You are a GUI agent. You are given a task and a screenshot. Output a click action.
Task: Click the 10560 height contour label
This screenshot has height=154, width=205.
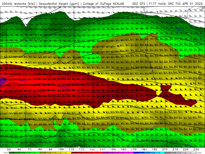click(26, 119)
